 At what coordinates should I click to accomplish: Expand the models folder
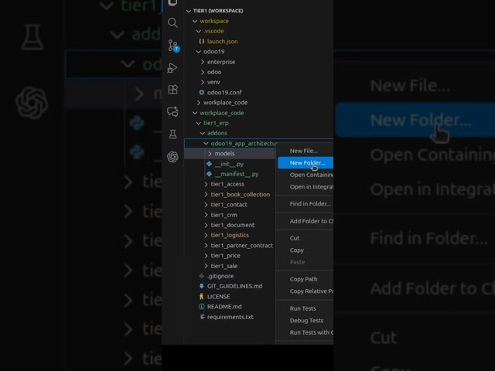click(210, 154)
